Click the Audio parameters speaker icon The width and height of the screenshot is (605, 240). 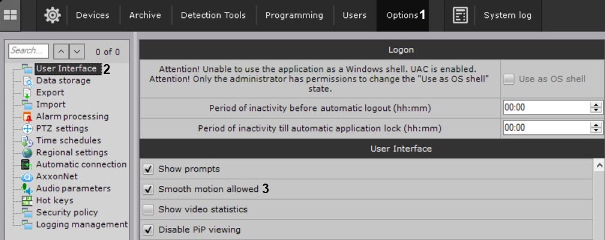pos(27,188)
